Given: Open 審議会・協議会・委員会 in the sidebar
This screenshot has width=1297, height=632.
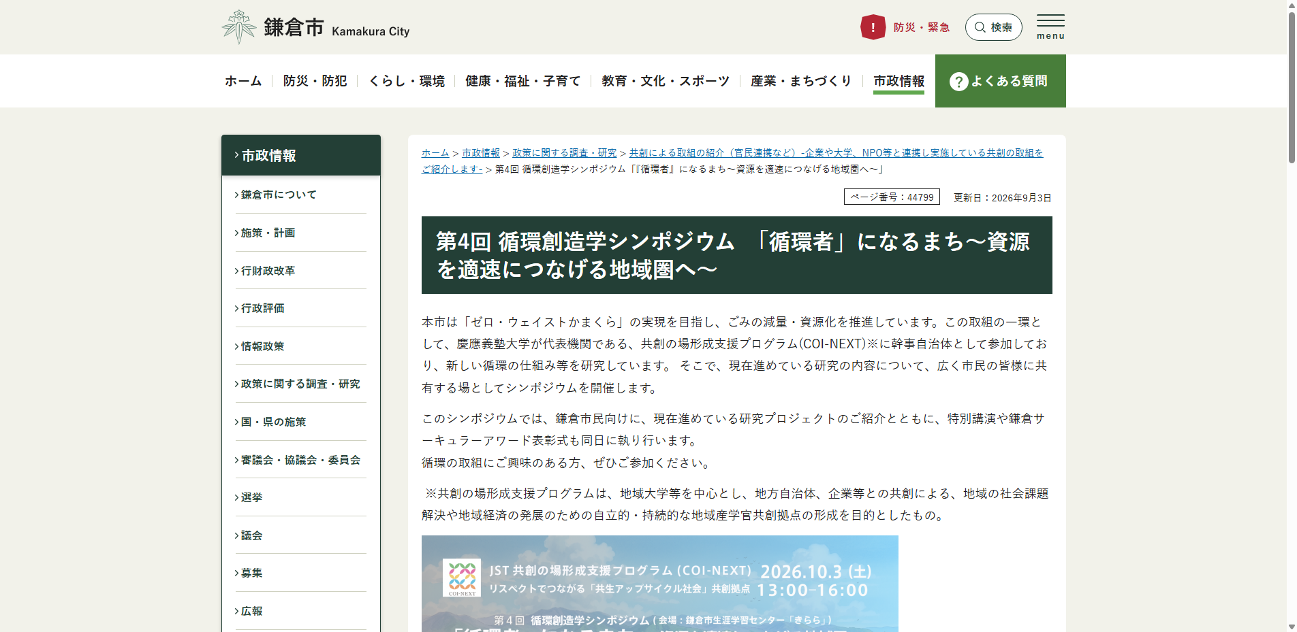Looking at the screenshot, I should pyautogui.click(x=300, y=460).
